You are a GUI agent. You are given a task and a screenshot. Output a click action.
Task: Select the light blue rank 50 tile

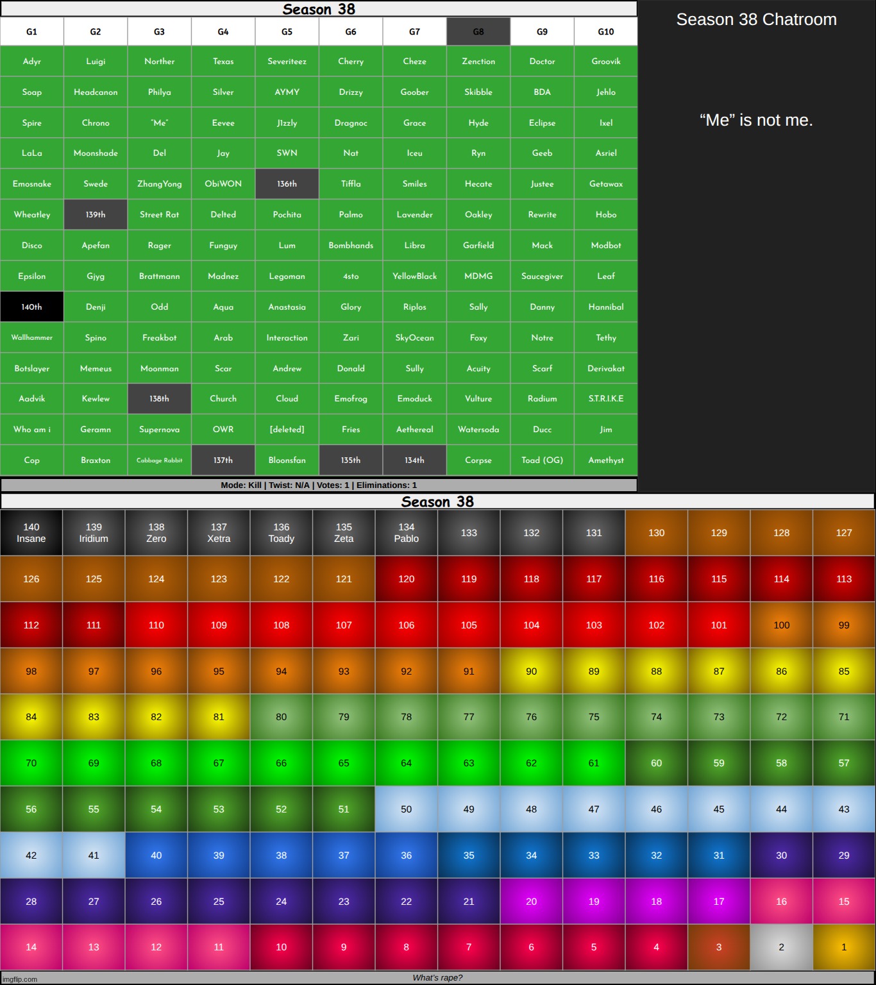406,809
